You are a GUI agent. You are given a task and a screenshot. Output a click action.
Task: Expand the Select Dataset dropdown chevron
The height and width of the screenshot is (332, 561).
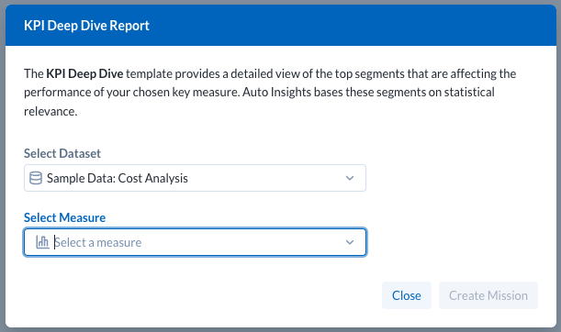tap(350, 178)
